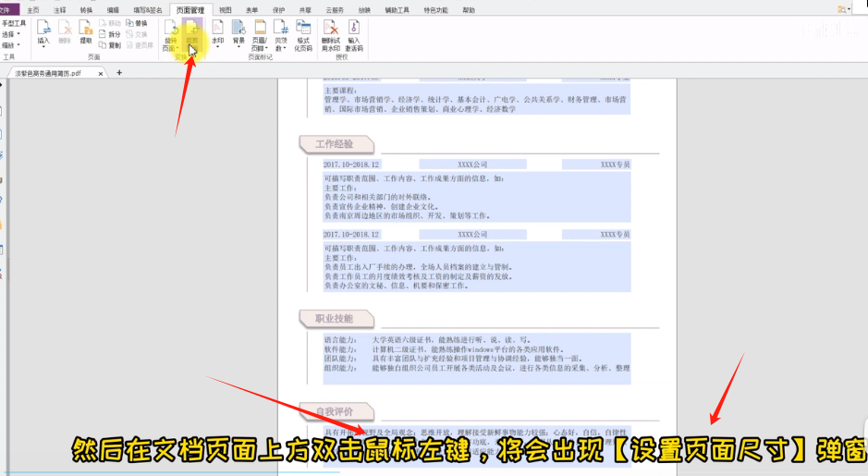Click the 移动 move pages button
Screen dimensions: 868x476
[x=110, y=23]
